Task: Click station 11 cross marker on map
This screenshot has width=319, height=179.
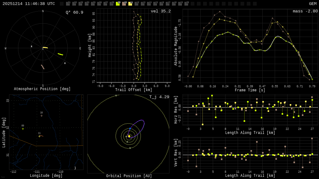Action: coord(39,136)
